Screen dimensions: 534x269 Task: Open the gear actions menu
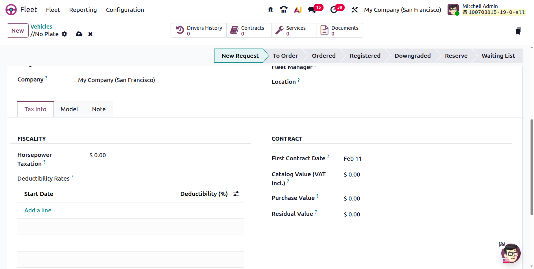pos(64,34)
